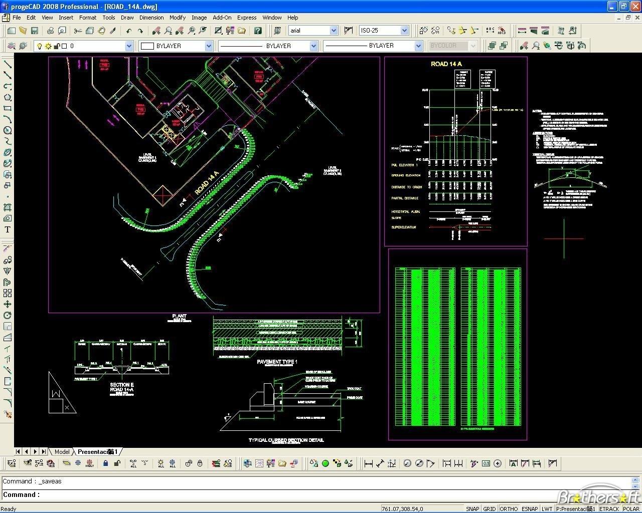
Task: Open Help via the question mark icon
Action: coord(258,31)
